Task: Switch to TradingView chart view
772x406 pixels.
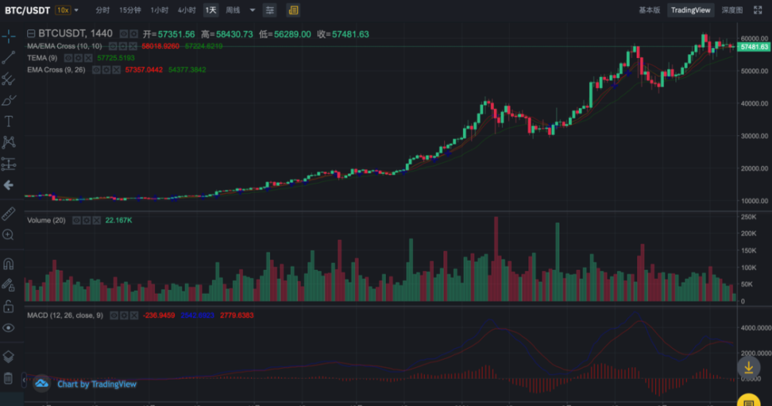Action: pyautogui.click(x=691, y=10)
